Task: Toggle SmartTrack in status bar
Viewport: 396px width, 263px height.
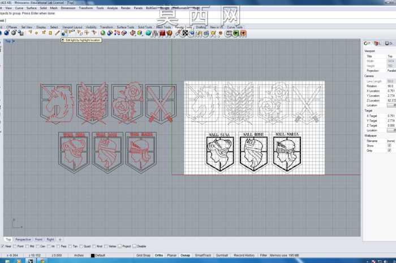Action: click(203, 256)
